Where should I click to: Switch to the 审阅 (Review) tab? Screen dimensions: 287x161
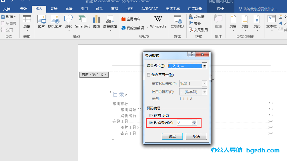pos(115,9)
